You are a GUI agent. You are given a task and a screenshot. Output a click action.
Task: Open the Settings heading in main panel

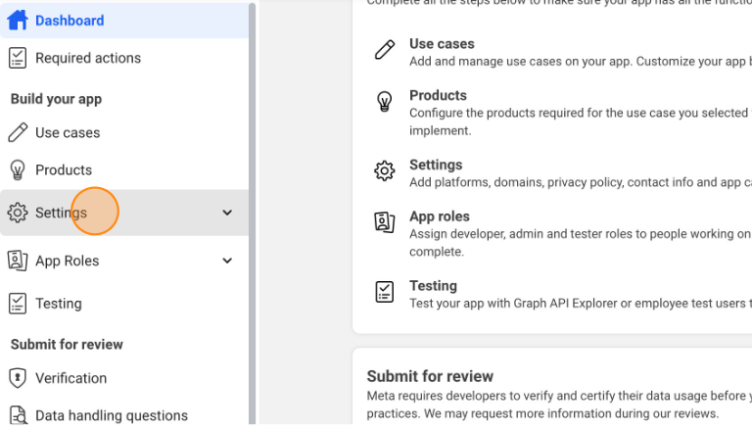pos(436,165)
